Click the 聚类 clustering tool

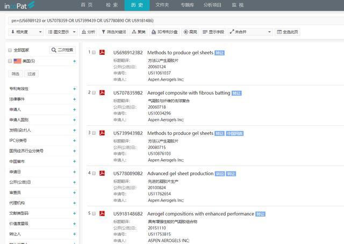139,32
